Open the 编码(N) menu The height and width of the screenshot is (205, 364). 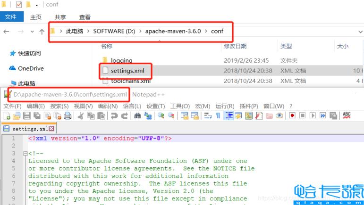(108, 107)
